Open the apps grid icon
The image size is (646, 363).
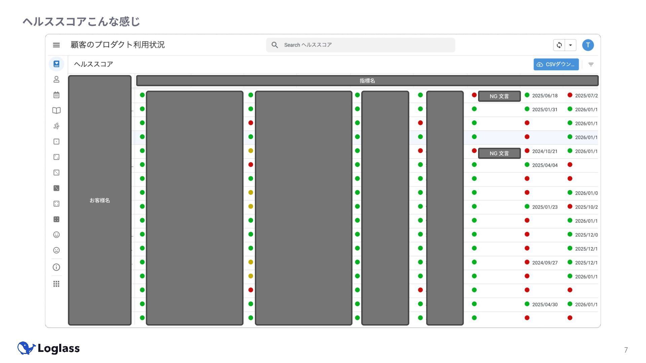(56, 284)
